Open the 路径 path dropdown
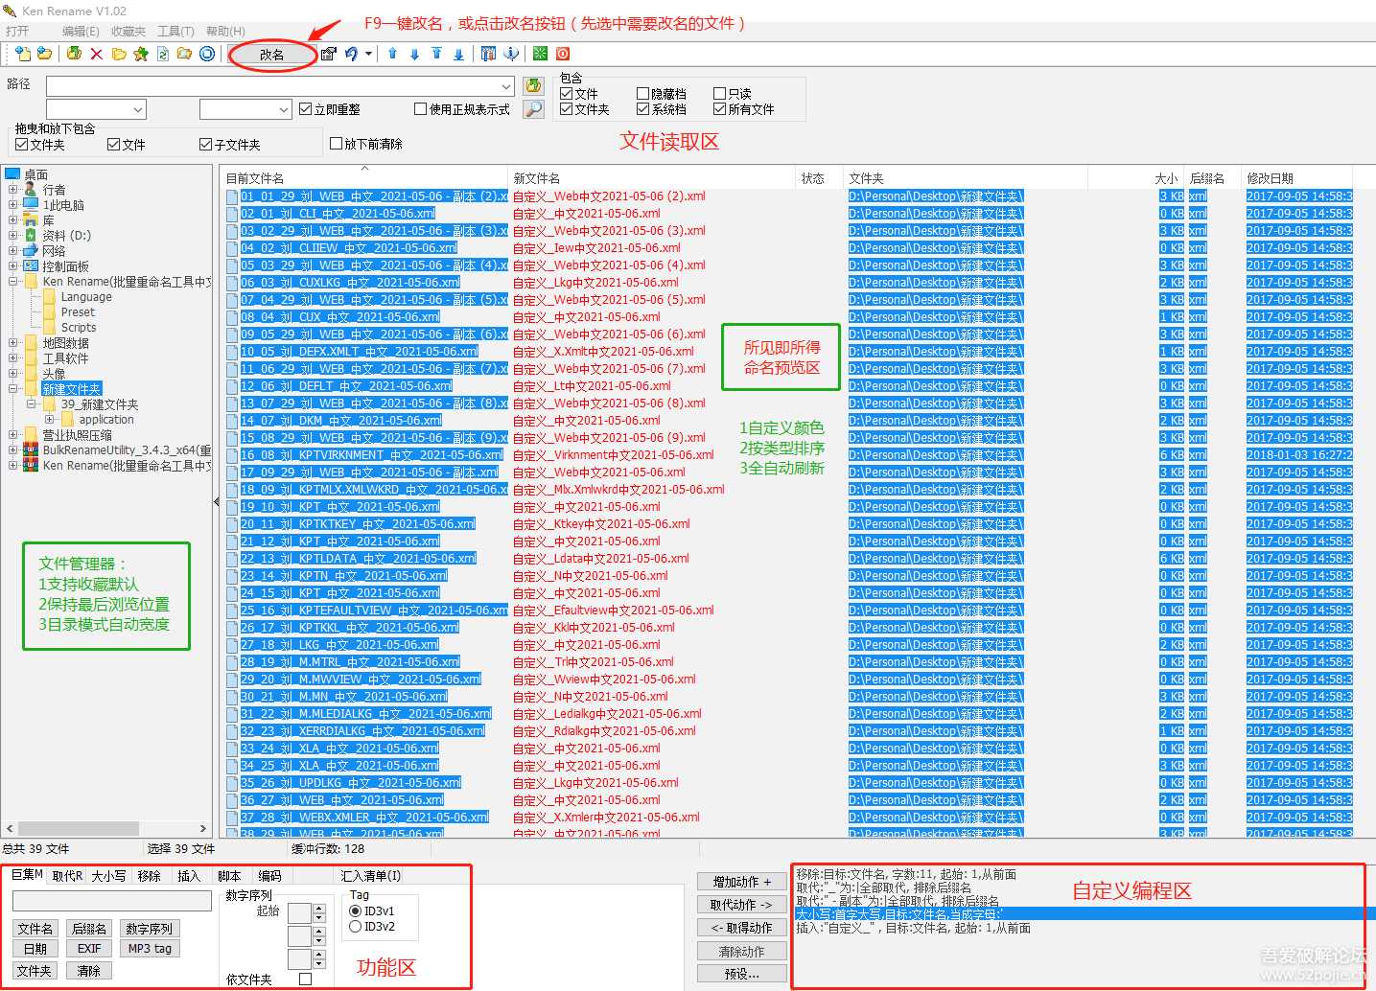 tap(506, 86)
